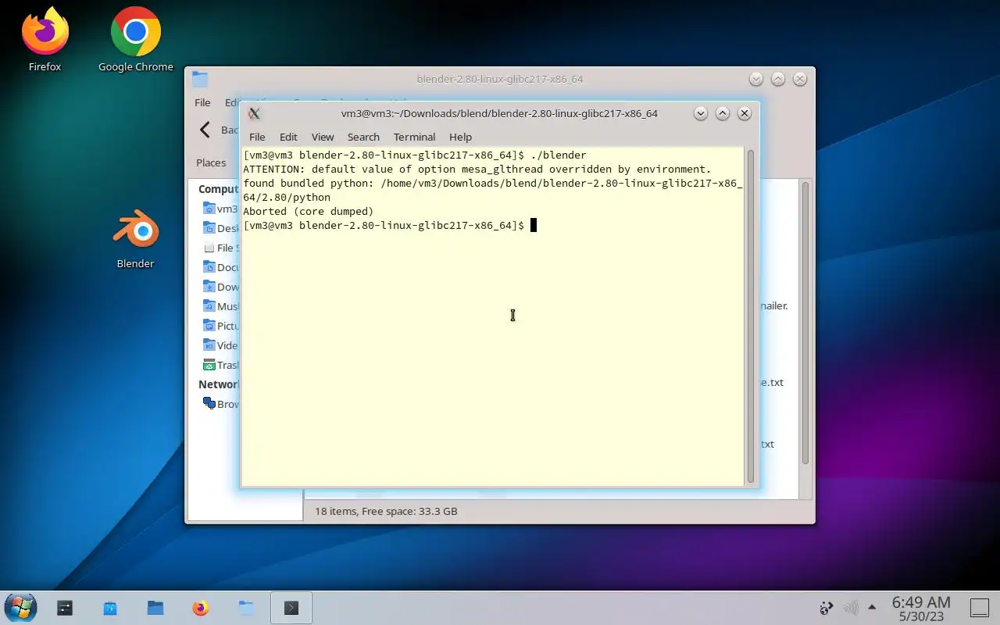1000x625 pixels.
Task: Click the Places panel header in file manager
Action: (211, 162)
